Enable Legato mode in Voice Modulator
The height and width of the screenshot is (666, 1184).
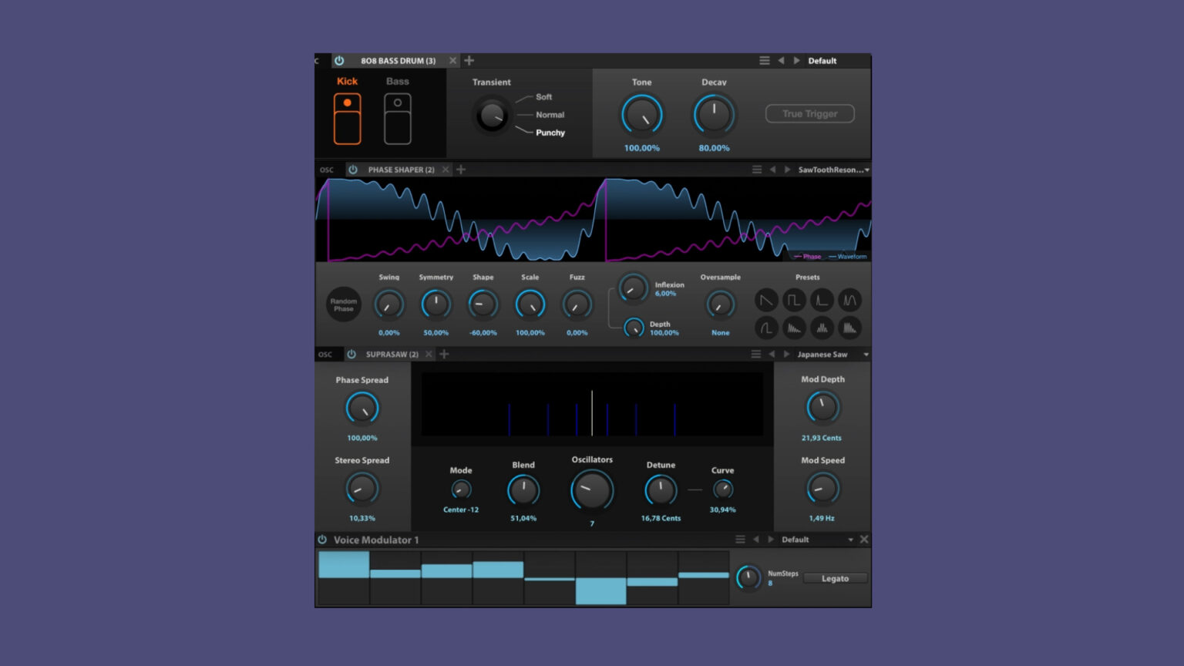(835, 578)
